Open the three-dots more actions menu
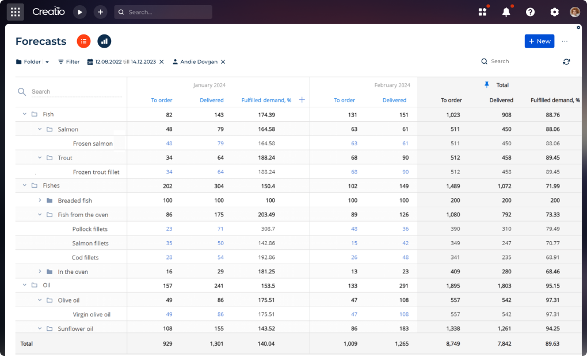587x356 pixels. point(565,41)
